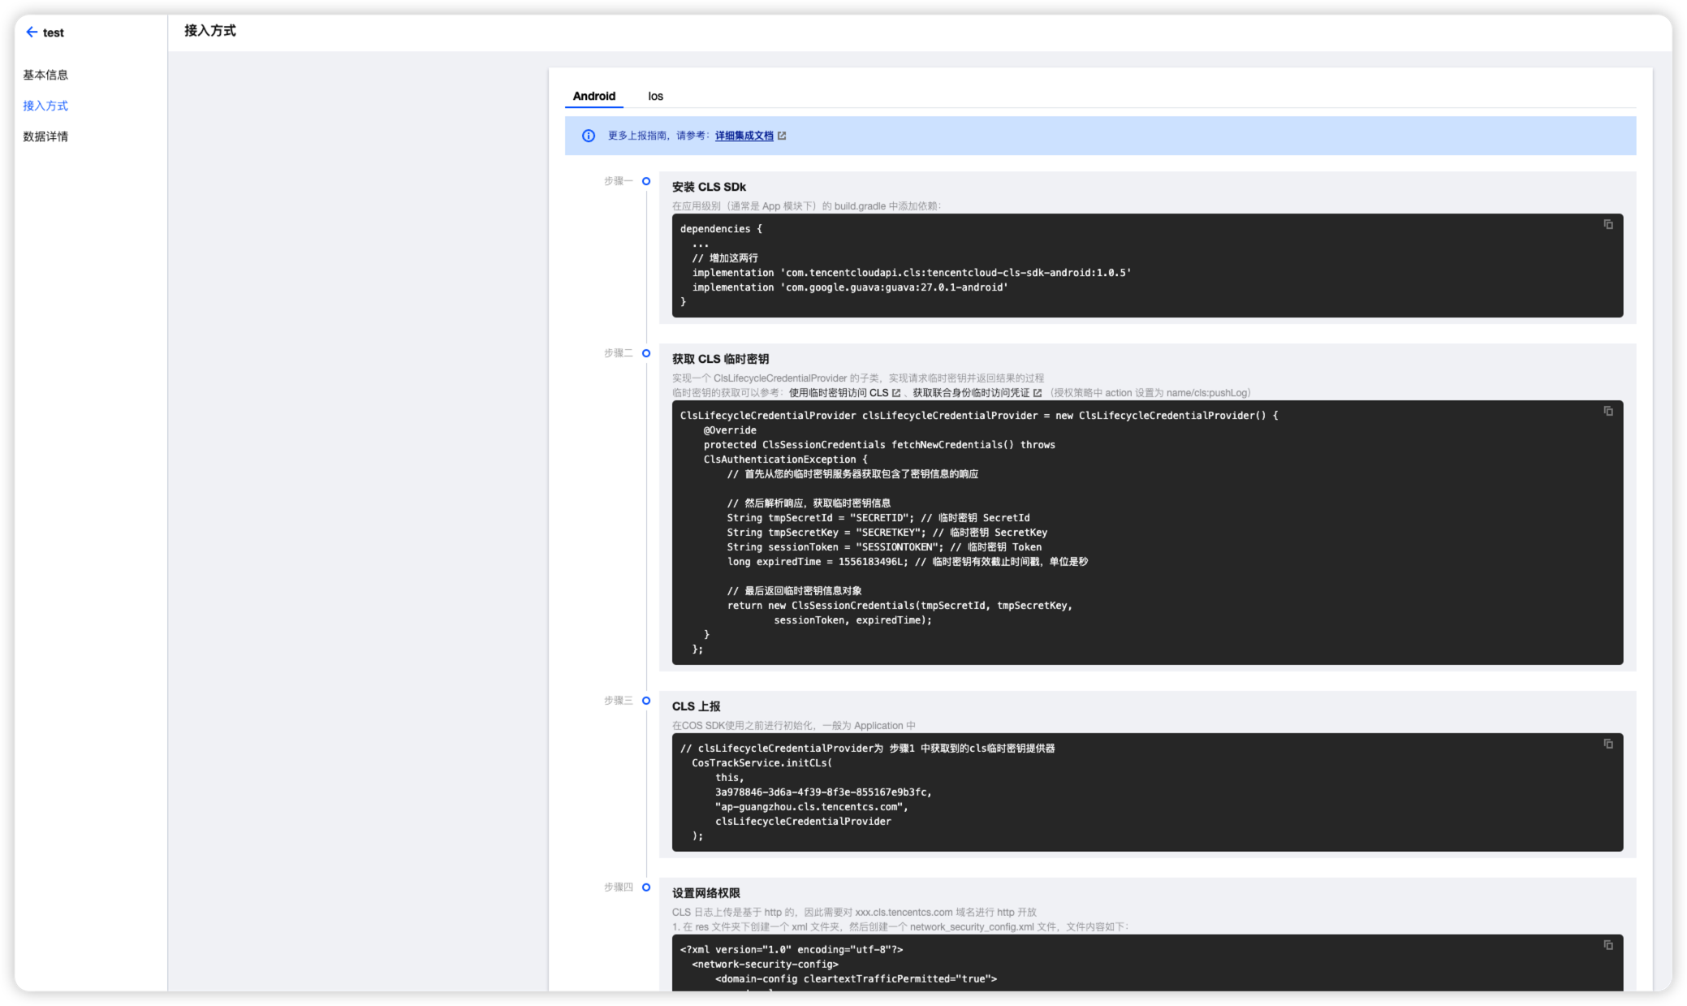Copy the CosTrackService.initCLs code block
This screenshot has width=1687, height=1006.
click(1608, 744)
